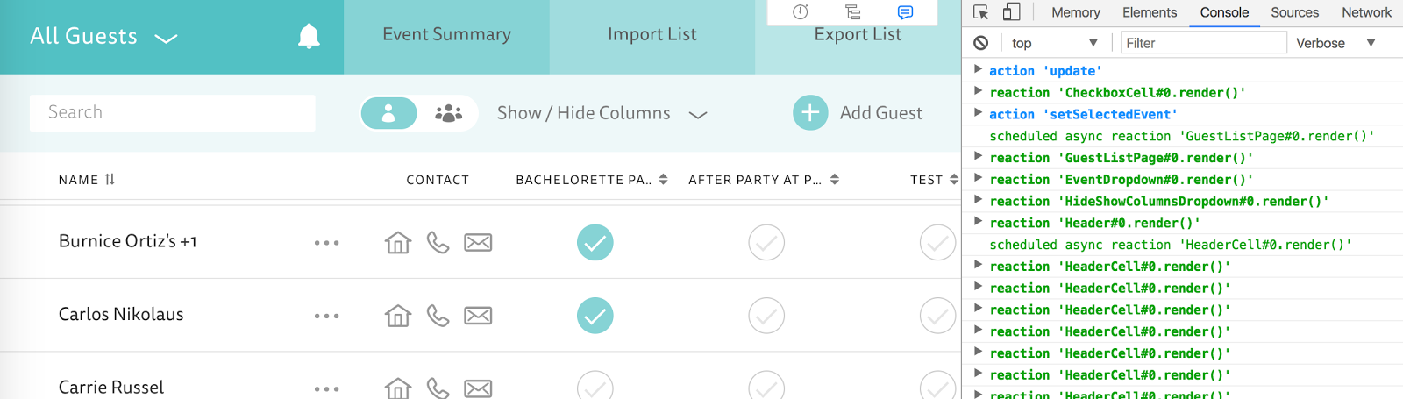1403x399 pixels.
Task: Switch to the group guests view icon
Action: click(x=448, y=113)
